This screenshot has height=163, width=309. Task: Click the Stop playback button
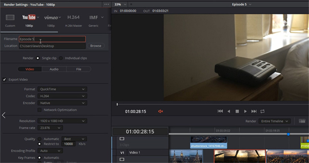(237, 111)
